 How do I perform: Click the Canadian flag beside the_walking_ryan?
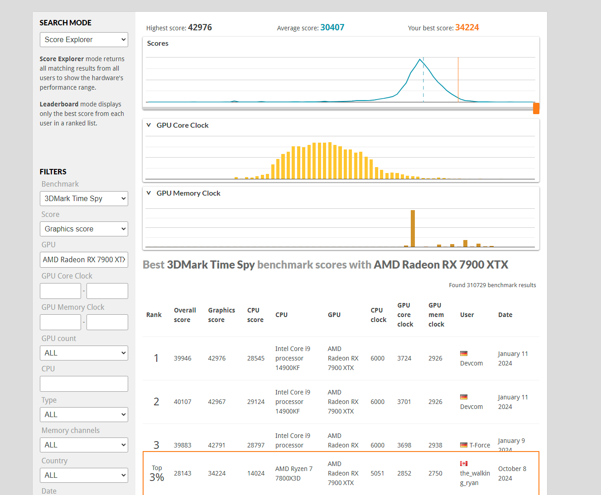pos(463,464)
